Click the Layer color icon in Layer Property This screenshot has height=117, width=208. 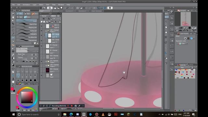[191, 38]
